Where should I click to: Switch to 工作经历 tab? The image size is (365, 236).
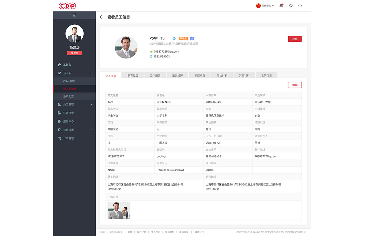coord(155,75)
